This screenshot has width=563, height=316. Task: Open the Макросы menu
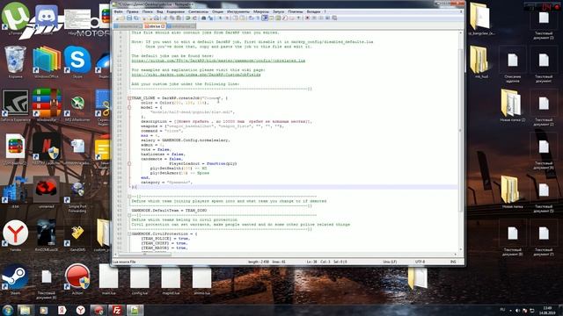point(261,11)
